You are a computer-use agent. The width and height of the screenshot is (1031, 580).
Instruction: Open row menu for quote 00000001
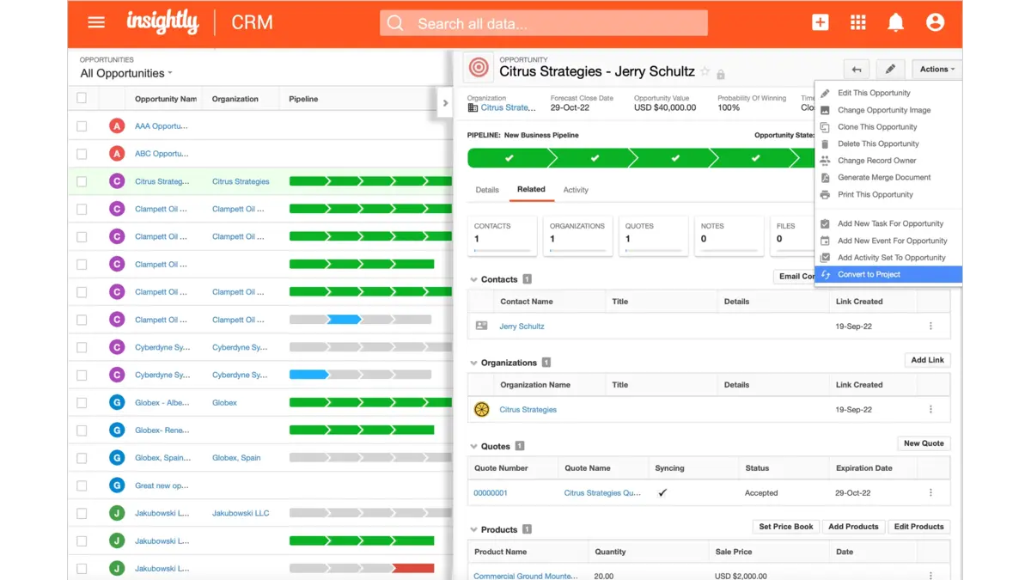pyautogui.click(x=930, y=493)
